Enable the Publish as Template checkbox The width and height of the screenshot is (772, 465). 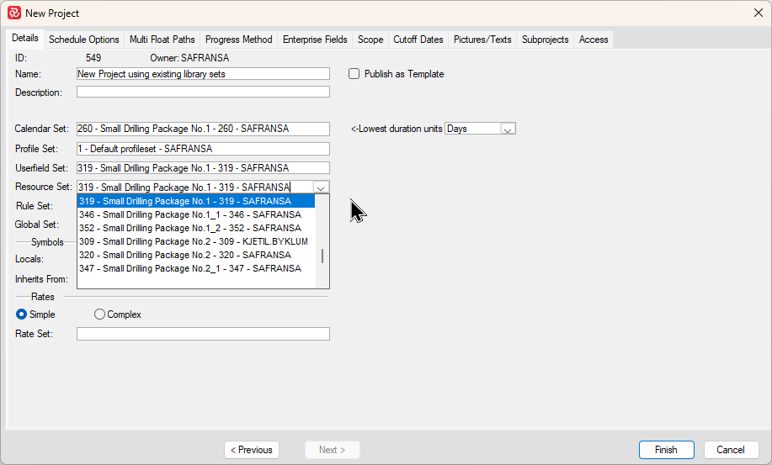pyautogui.click(x=354, y=74)
